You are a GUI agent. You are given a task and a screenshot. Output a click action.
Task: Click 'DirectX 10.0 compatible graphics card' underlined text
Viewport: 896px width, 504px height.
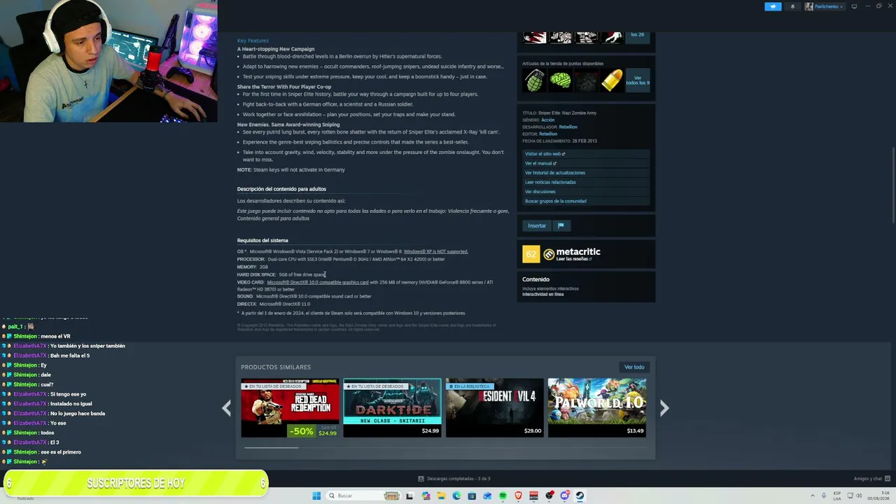tap(318, 282)
